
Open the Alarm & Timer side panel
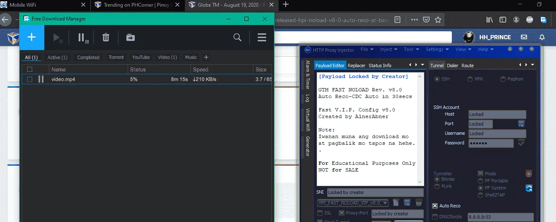coord(307,75)
